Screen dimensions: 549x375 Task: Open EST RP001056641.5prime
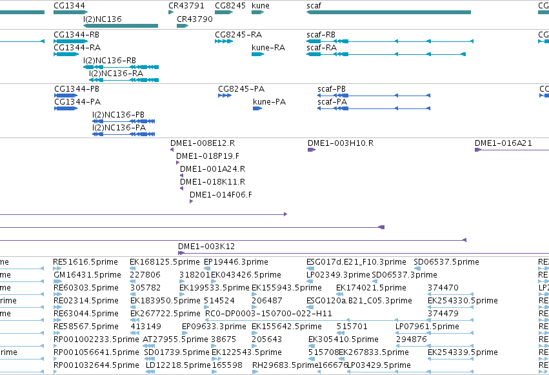(96, 352)
